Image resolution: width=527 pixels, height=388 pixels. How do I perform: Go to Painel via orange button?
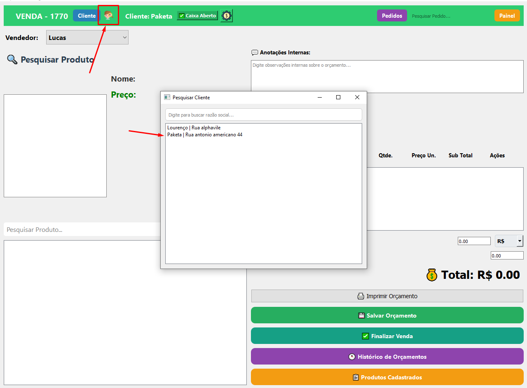click(x=506, y=16)
